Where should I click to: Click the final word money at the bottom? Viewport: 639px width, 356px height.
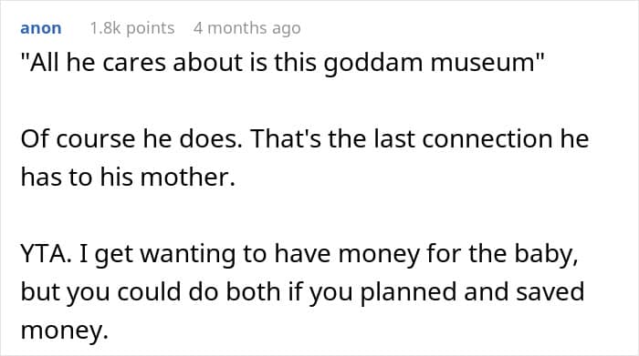coord(64,330)
